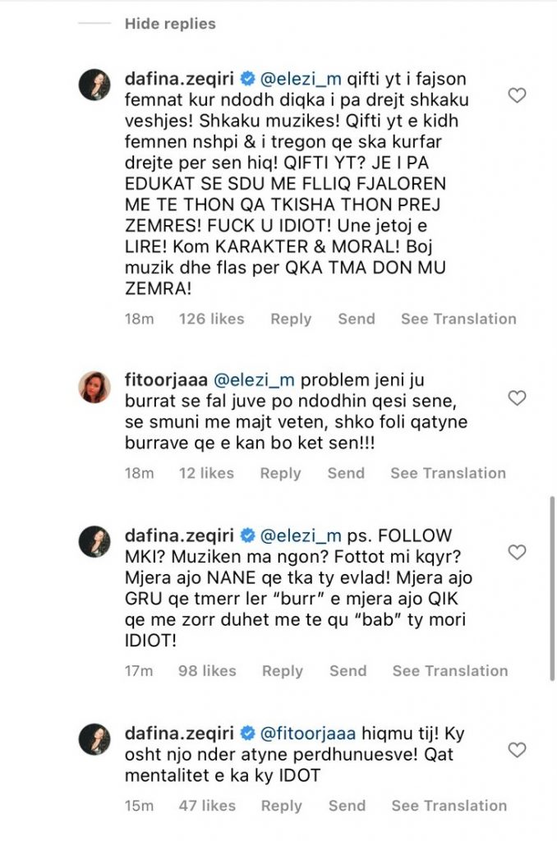Reply to the 47-likes comment
This screenshot has height=841, width=557.
pos(282,806)
